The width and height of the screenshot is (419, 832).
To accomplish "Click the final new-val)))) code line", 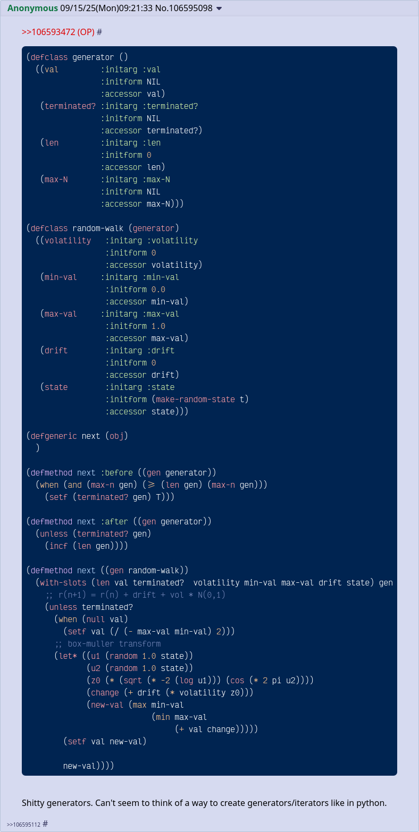I will pyautogui.click(x=89, y=766).
